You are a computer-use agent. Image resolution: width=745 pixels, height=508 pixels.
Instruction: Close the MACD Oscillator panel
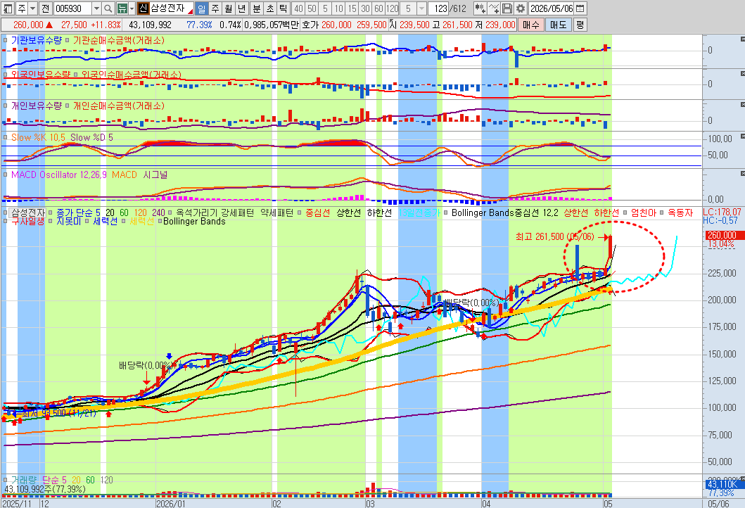click(x=742, y=174)
